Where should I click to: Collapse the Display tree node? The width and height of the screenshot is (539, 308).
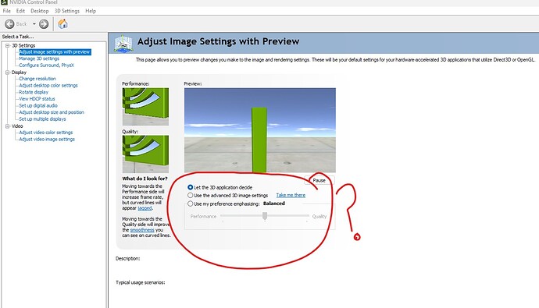(8, 73)
